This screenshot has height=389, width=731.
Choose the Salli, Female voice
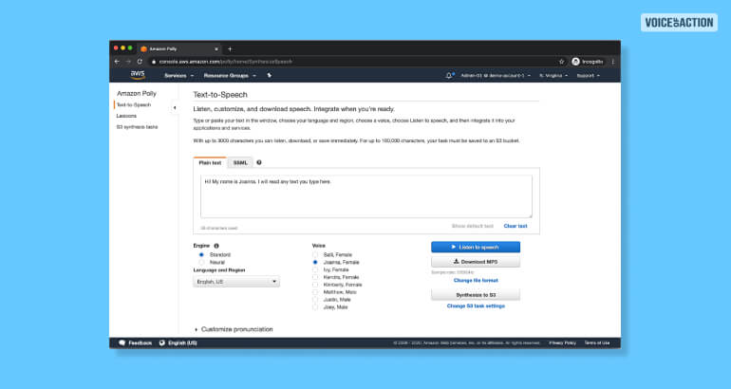315,255
